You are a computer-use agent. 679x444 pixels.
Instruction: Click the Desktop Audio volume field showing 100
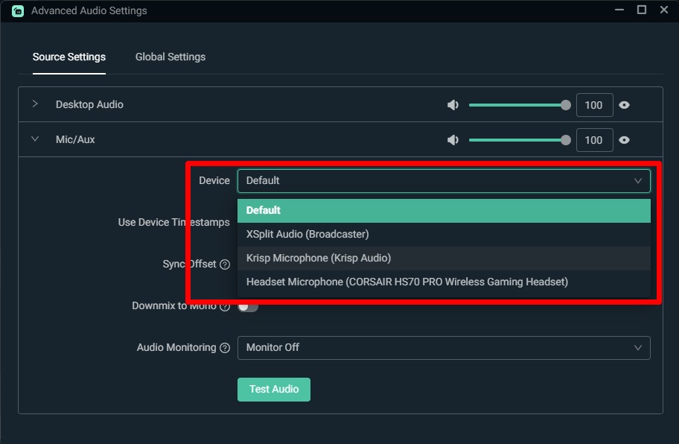tap(594, 105)
